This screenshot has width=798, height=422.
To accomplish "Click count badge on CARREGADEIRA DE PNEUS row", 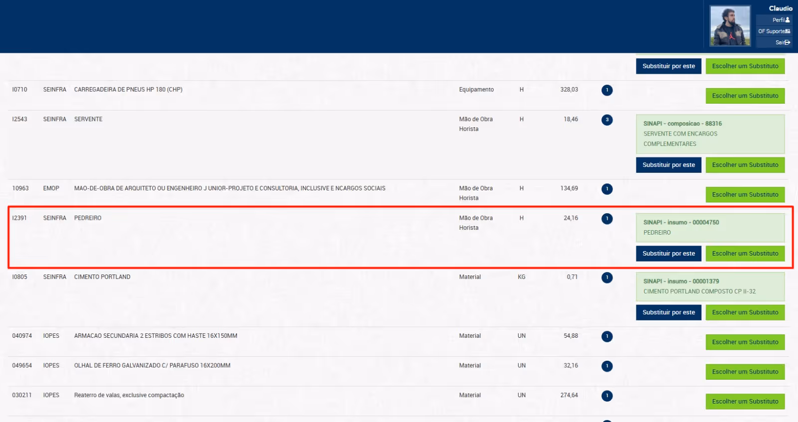I will pyautogui.click(x=607, y=90).
